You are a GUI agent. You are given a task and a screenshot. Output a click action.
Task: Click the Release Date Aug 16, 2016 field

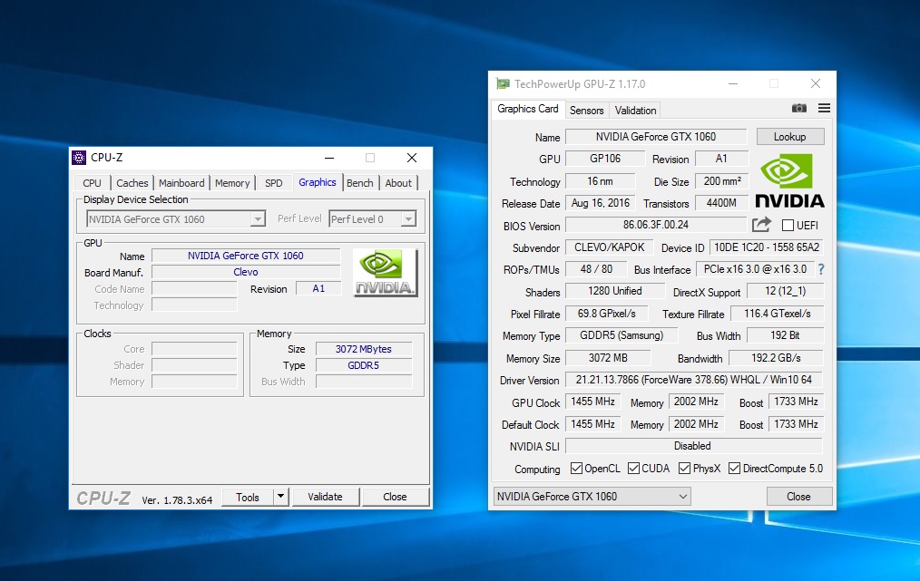(x=601, y=203)
